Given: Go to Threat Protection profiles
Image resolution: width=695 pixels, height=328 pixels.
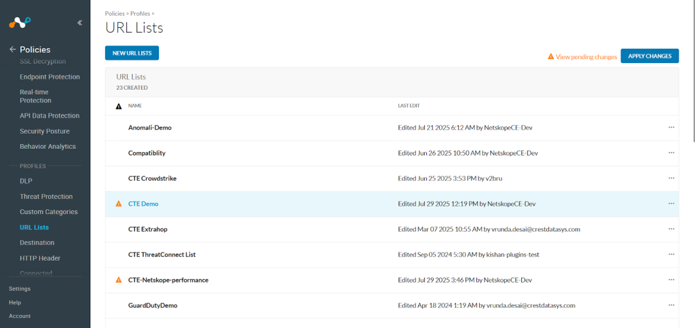Looking at the screenshot, I should coord(46,196).
